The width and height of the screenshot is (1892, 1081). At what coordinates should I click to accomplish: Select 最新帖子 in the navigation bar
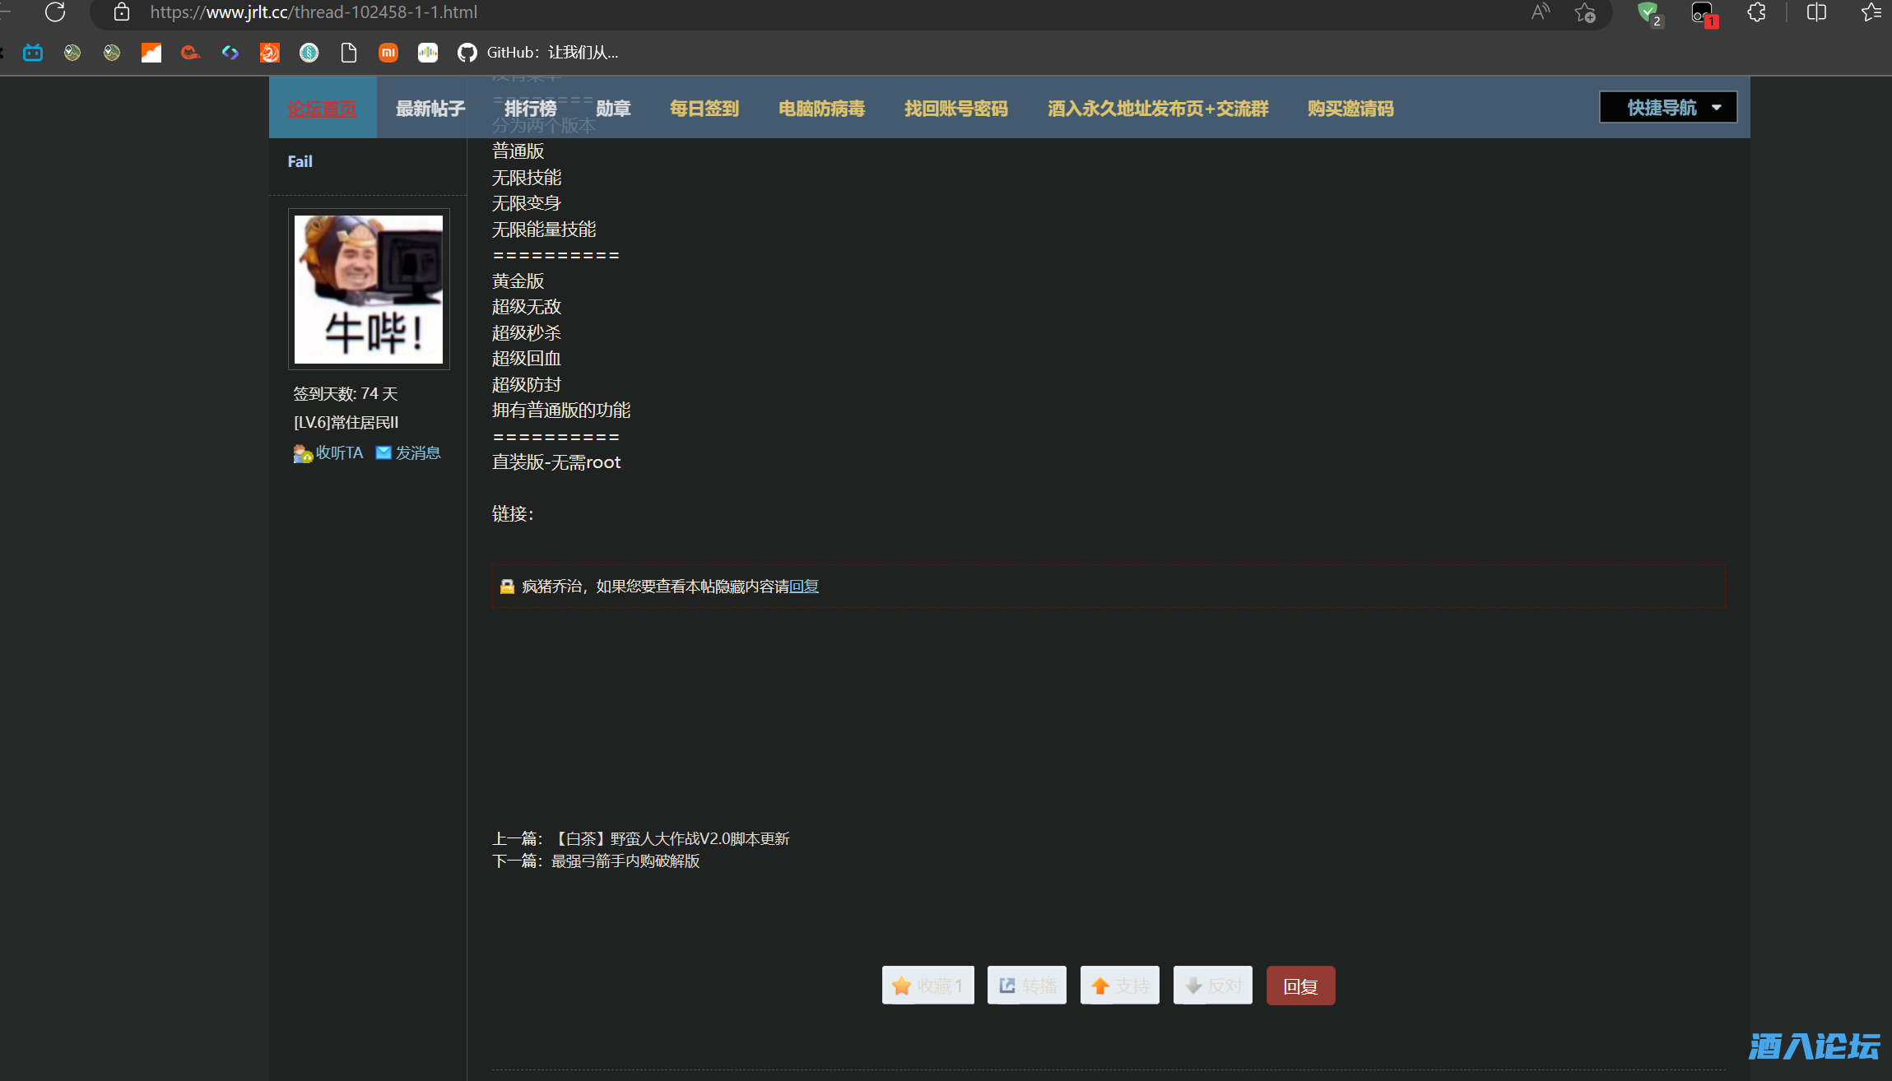coord(429,107)
